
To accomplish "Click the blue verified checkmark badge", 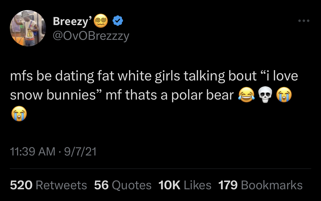I will tap(118, 21).
